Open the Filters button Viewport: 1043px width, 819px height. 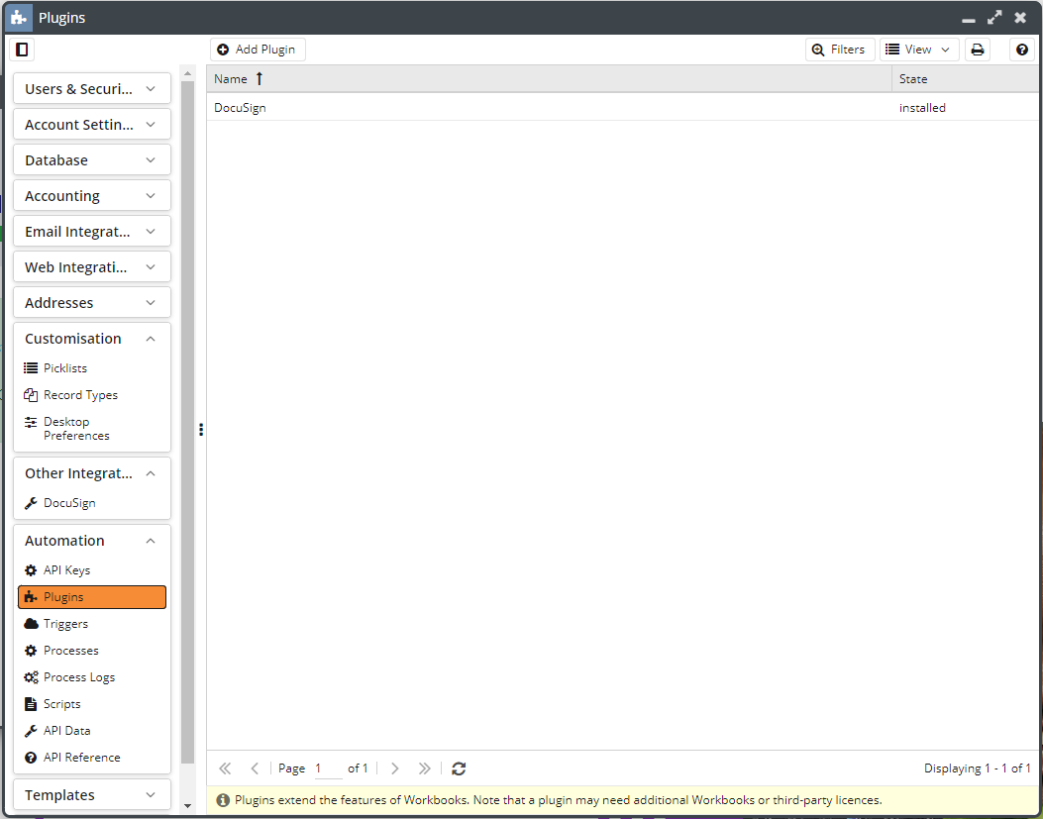[x=839, y=50]
